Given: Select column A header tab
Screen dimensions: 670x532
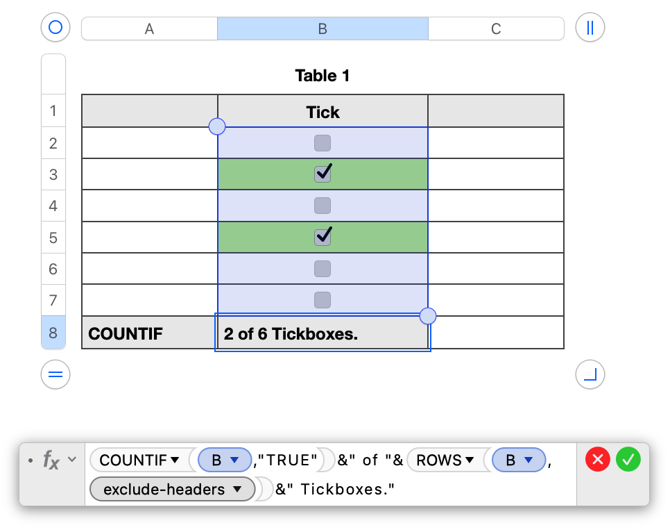Looking at the screenshot, I should click(x=149, y=28).
